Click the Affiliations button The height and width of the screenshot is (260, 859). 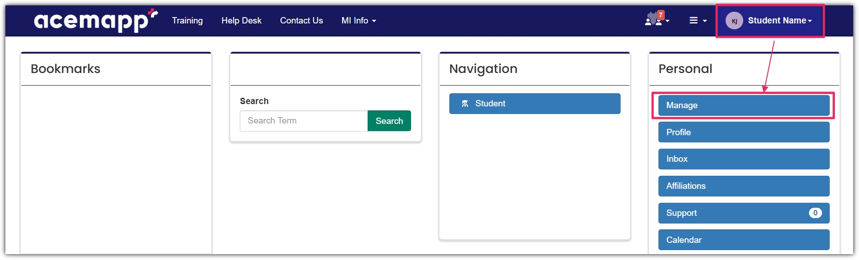click(743, 186)
